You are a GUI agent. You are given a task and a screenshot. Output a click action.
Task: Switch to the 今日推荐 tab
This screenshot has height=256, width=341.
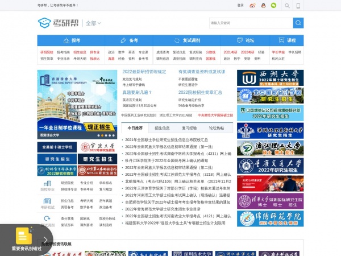click(x=135, y=128)
